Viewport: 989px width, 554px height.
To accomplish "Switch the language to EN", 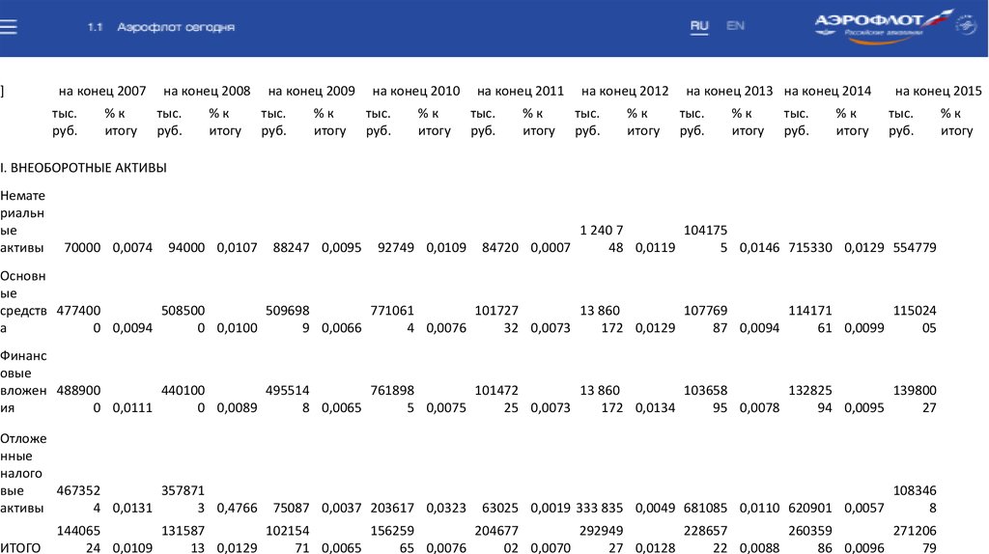I will click(x=735, y=26).
